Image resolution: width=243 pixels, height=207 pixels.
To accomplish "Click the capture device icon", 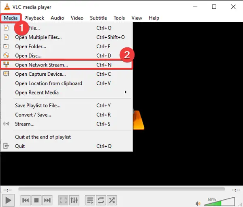I will (x=6, y=74).
